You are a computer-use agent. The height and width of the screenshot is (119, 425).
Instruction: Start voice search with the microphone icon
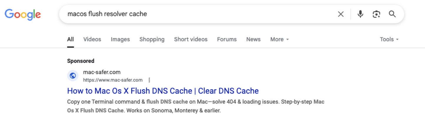coord(360,14)
